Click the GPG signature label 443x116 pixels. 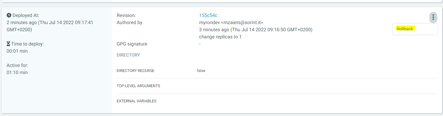point(132,44)
